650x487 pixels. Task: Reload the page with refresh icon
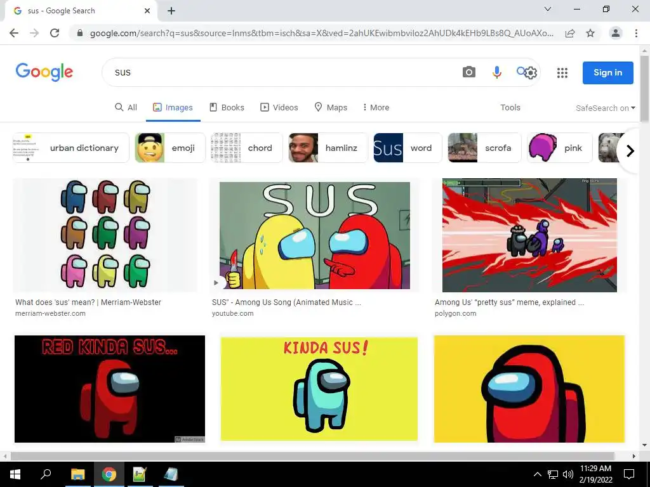[x=55, y=33]
